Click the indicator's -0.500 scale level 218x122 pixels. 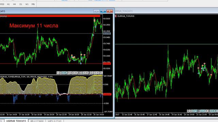pyautogui.click(x=106, y=103)
